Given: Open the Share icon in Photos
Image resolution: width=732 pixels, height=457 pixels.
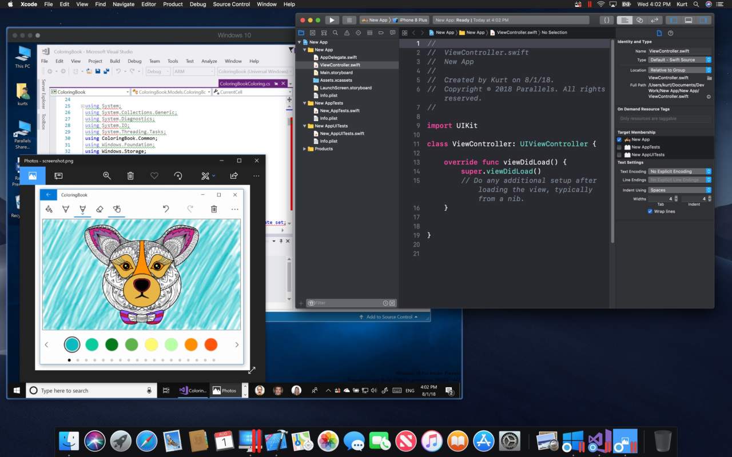Looking at the screenshot, I should (x=234, y=176).
